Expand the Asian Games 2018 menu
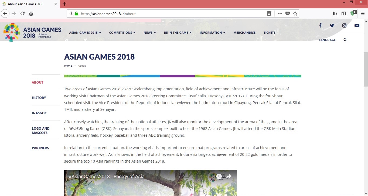 (x=85, y=33)
